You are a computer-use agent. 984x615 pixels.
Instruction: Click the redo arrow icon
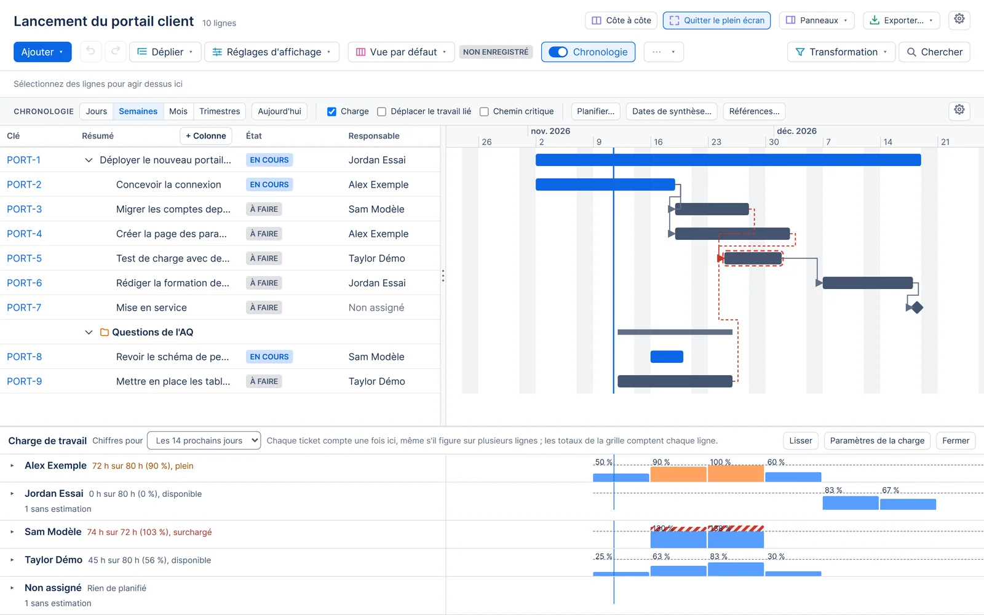tap(115, 52)
